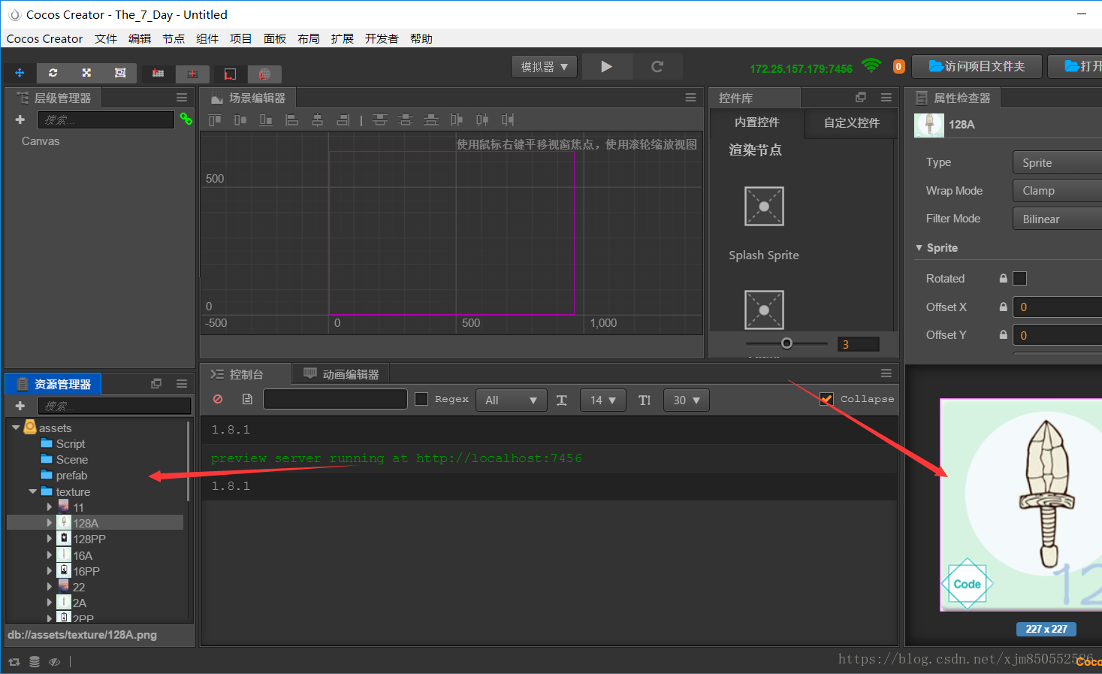
Task: Align bottom edges in scene toolbar
Action: tap(266, 119)
